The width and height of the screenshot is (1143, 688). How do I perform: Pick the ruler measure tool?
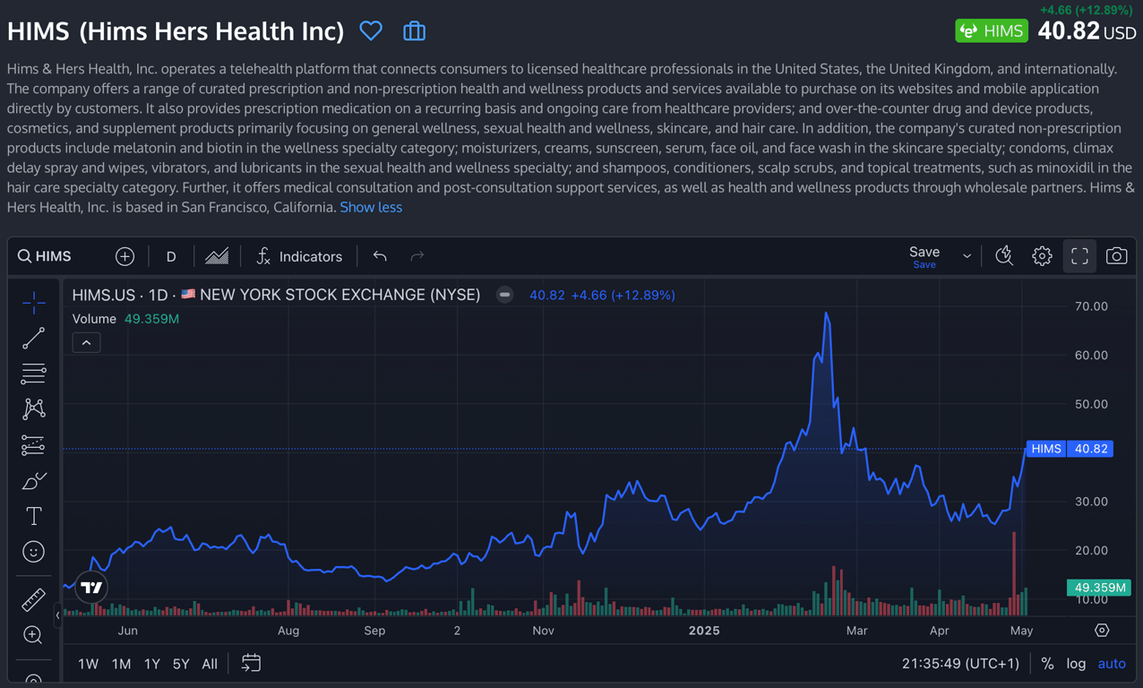pos(33,599)
